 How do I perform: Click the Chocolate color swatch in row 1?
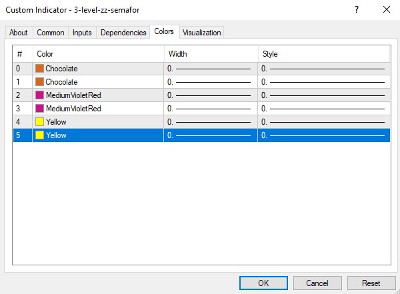39,82
